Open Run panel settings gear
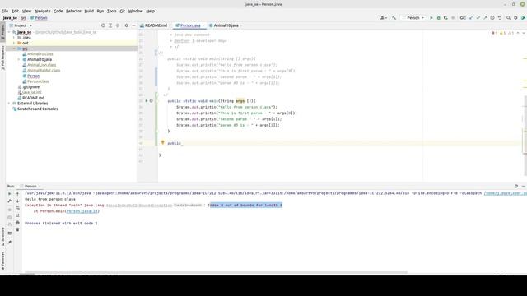This screenshot has width=527, height=296. [x=516, y=186]
